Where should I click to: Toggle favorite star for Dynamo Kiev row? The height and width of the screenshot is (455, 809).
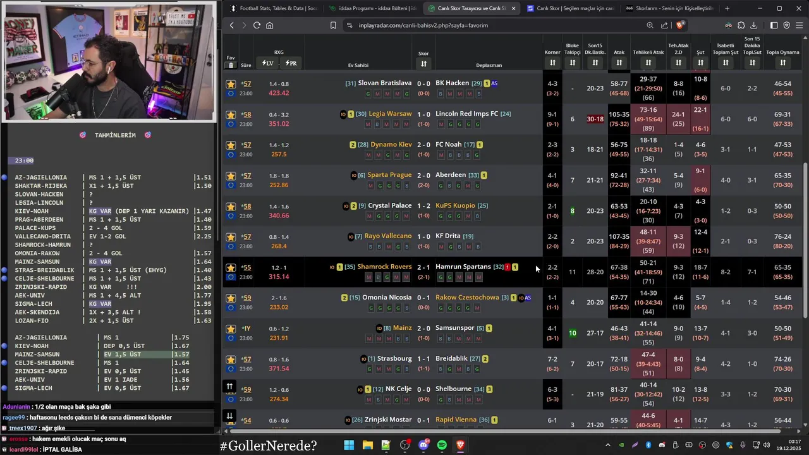click(231, 145)
